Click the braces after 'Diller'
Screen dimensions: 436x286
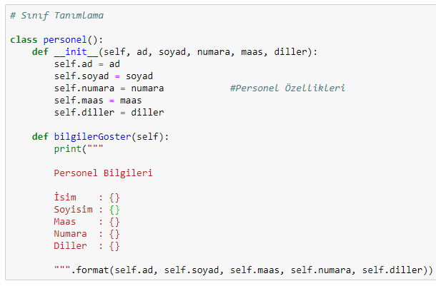point(114,246)
